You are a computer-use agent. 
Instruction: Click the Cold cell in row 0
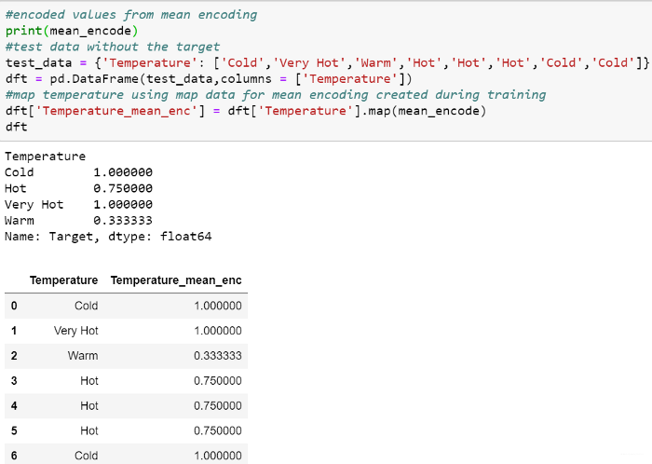tap(86, 306)
